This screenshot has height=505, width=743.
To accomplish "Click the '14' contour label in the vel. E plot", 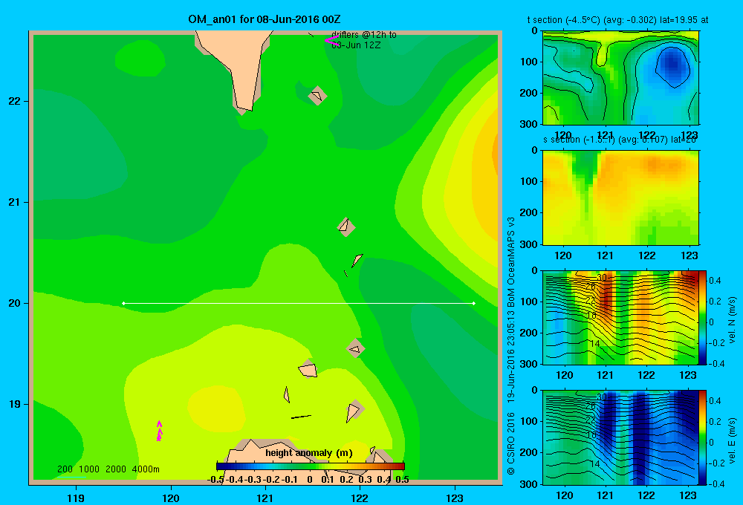I will [595, 464].
